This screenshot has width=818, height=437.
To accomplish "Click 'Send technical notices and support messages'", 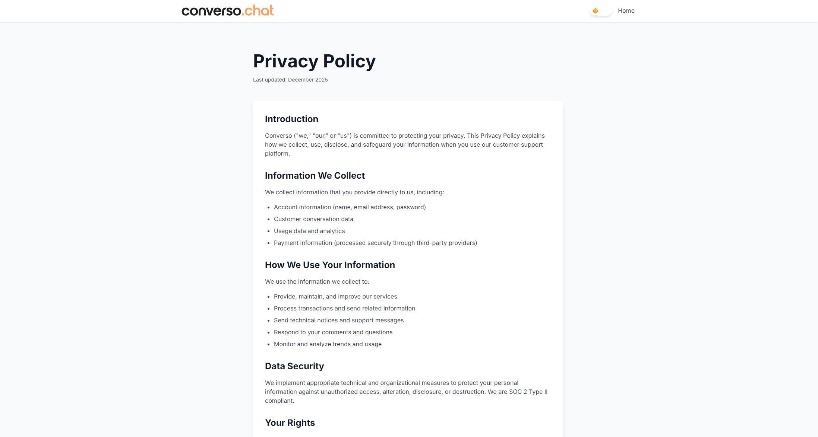I will coord(339,320).
